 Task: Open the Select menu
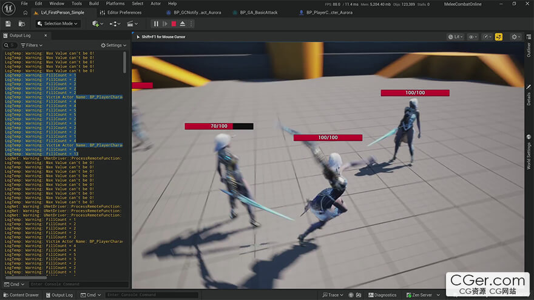coord(138,4)
